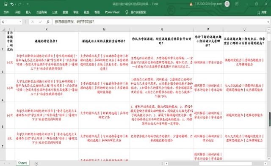Select column K header
The image size is (271, 166).
click(47, 29)
